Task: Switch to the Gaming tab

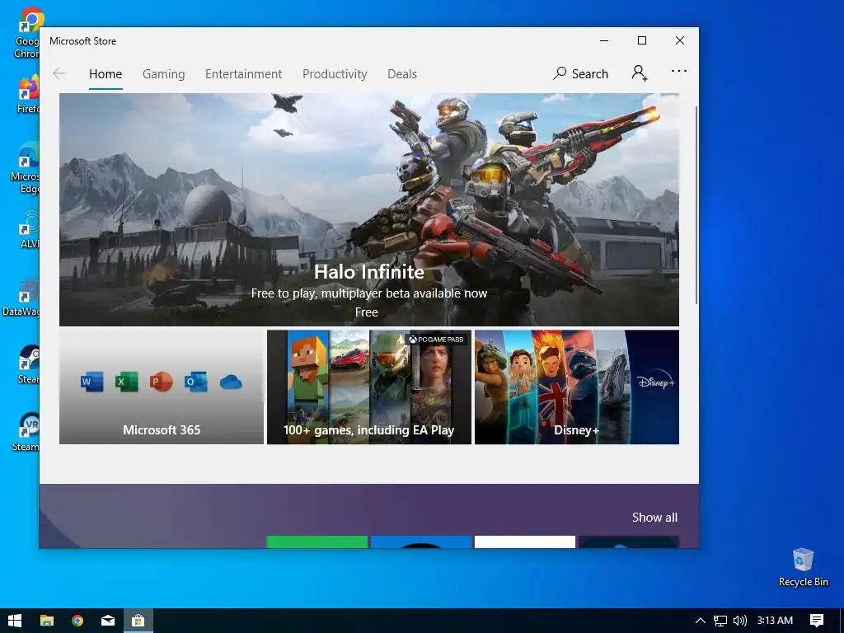Action: pyautogui.click(x=164, y=73)
